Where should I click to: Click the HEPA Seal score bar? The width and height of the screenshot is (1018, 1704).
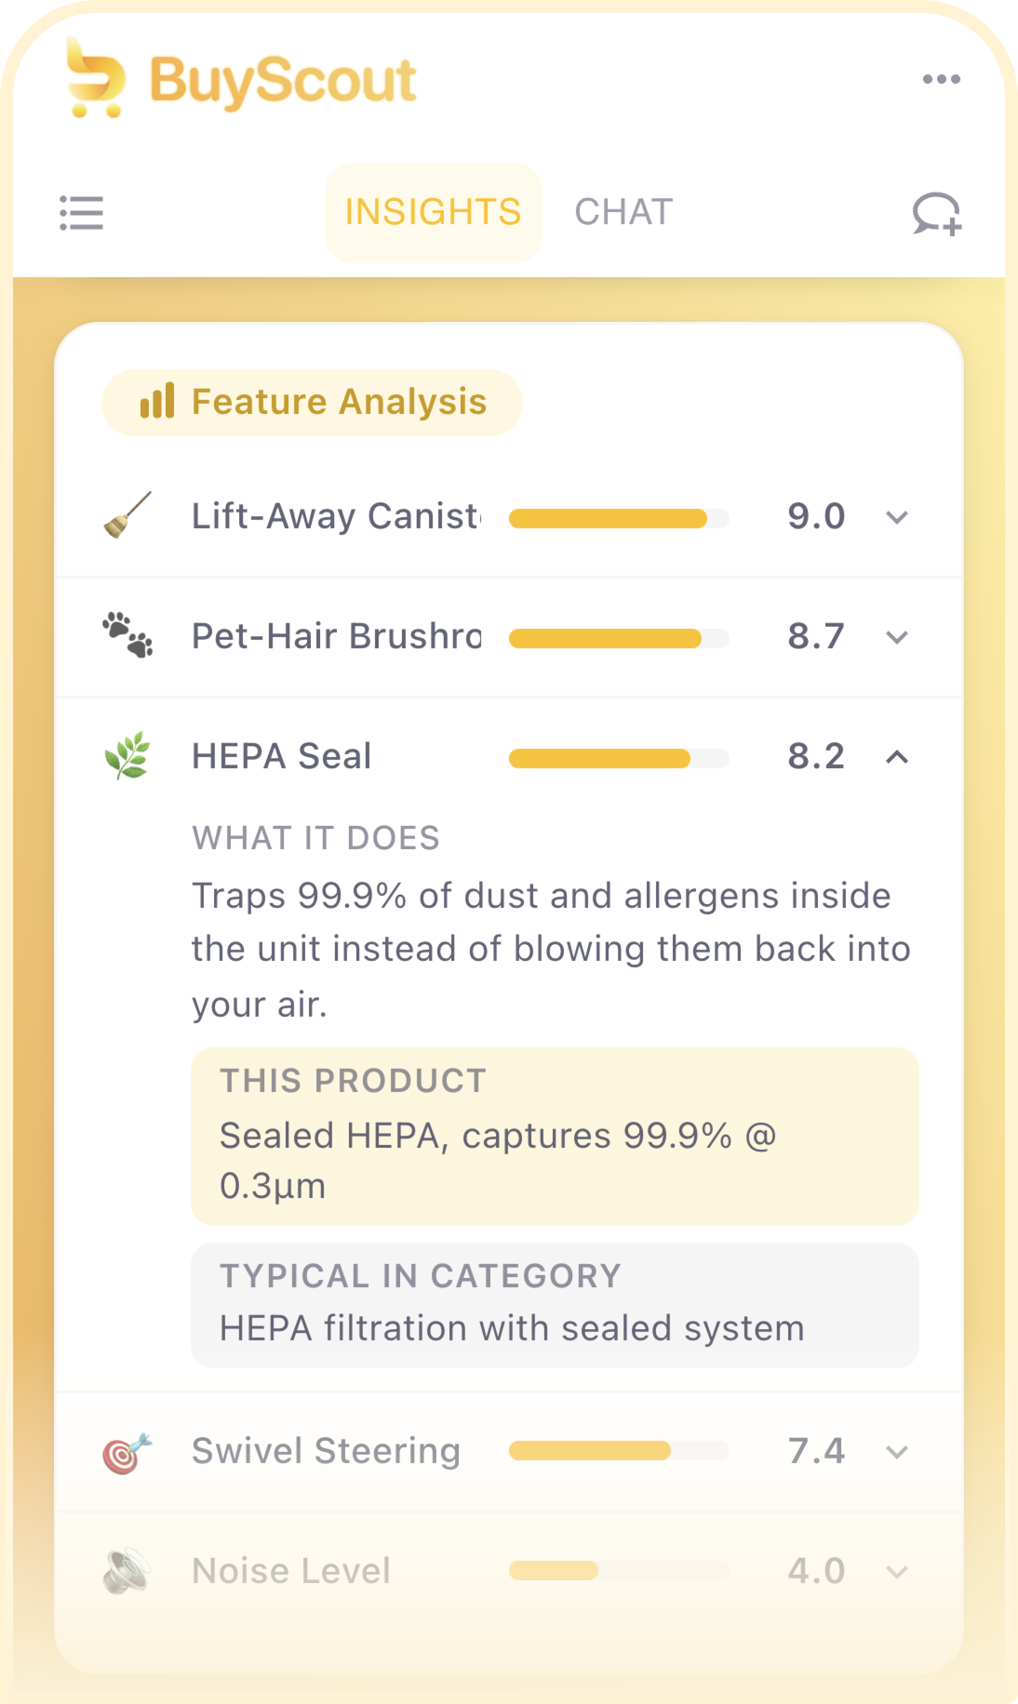click(618, 758)
